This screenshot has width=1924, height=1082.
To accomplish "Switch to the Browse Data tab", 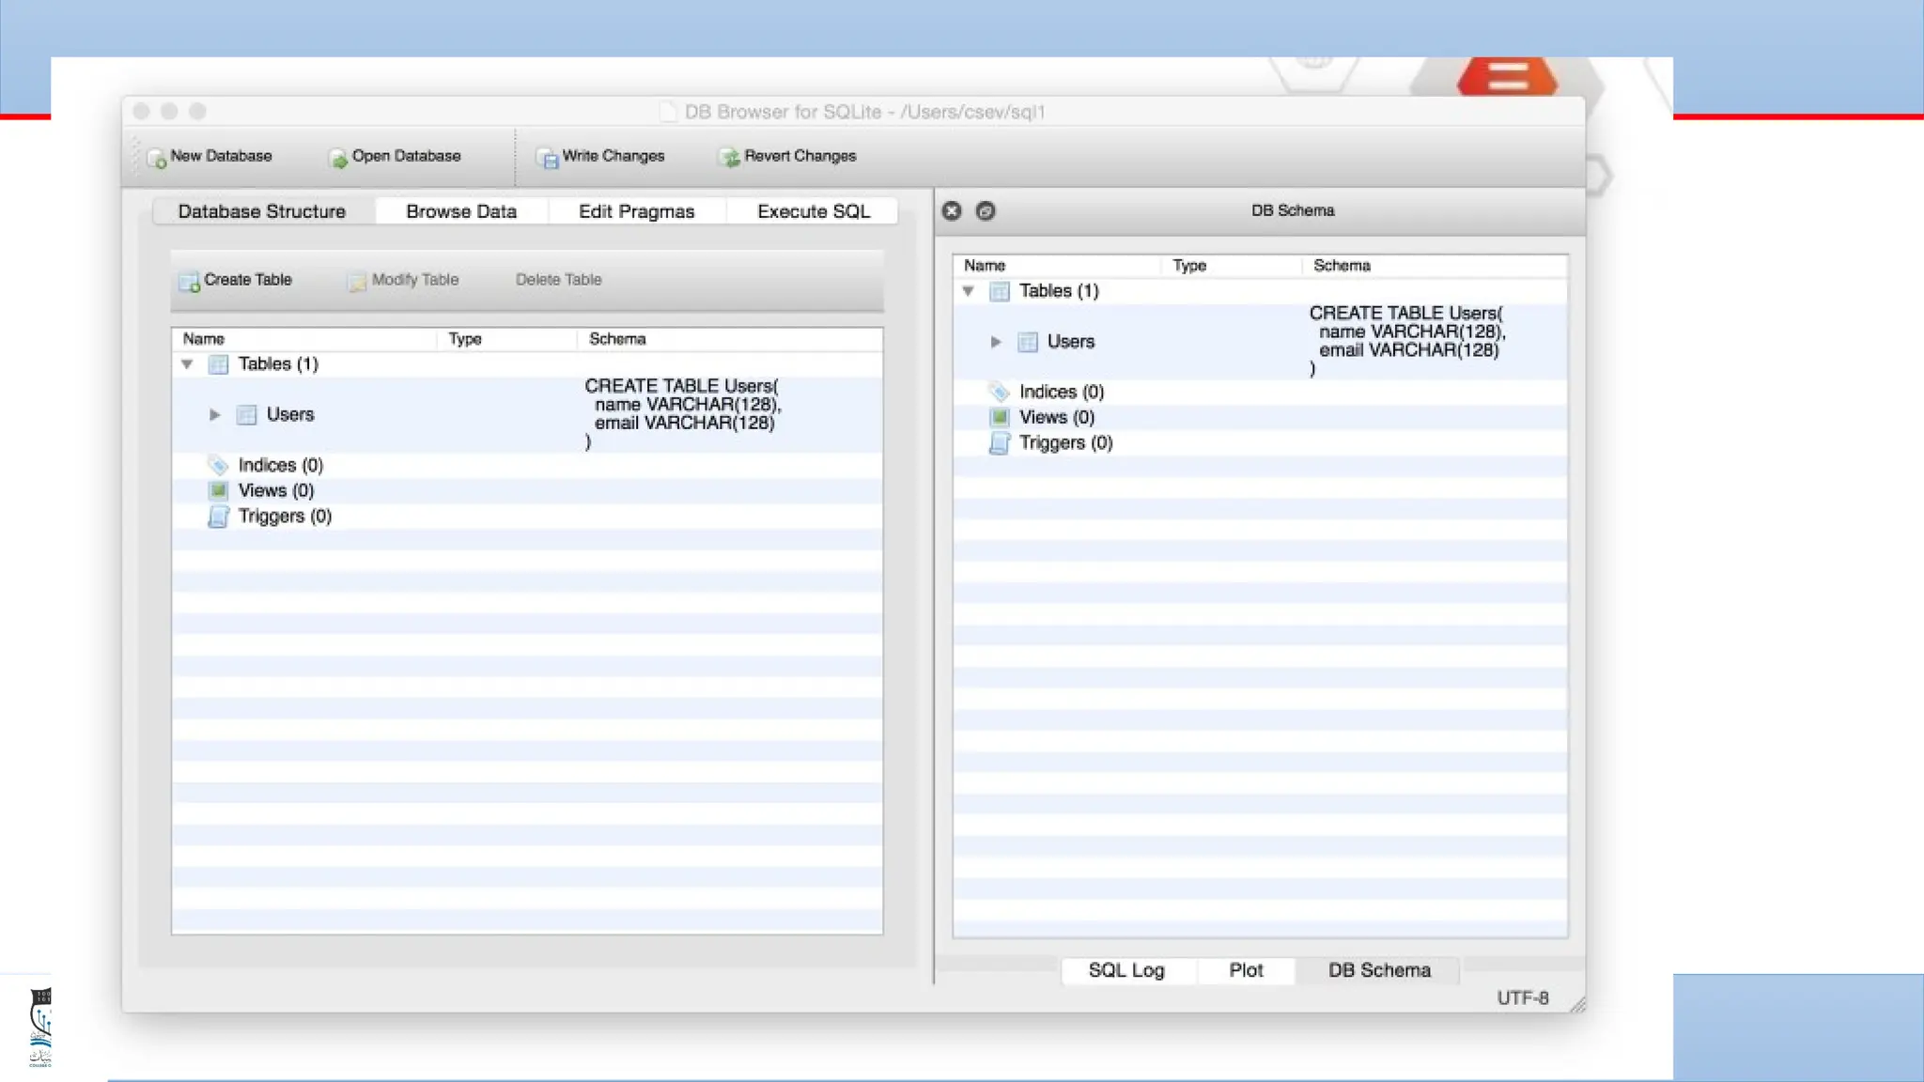I will pyautogui.click(x=460, y=211).
